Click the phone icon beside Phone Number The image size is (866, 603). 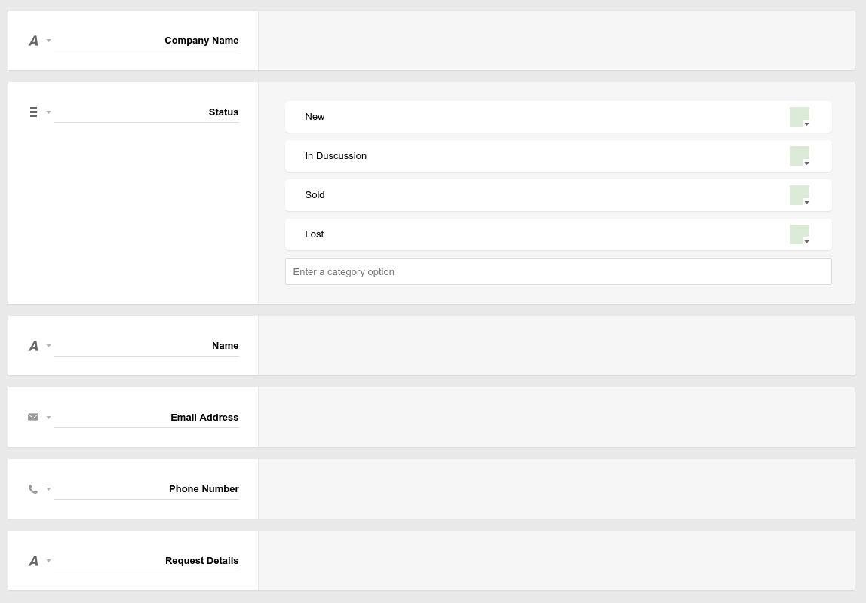click(33, 488)
